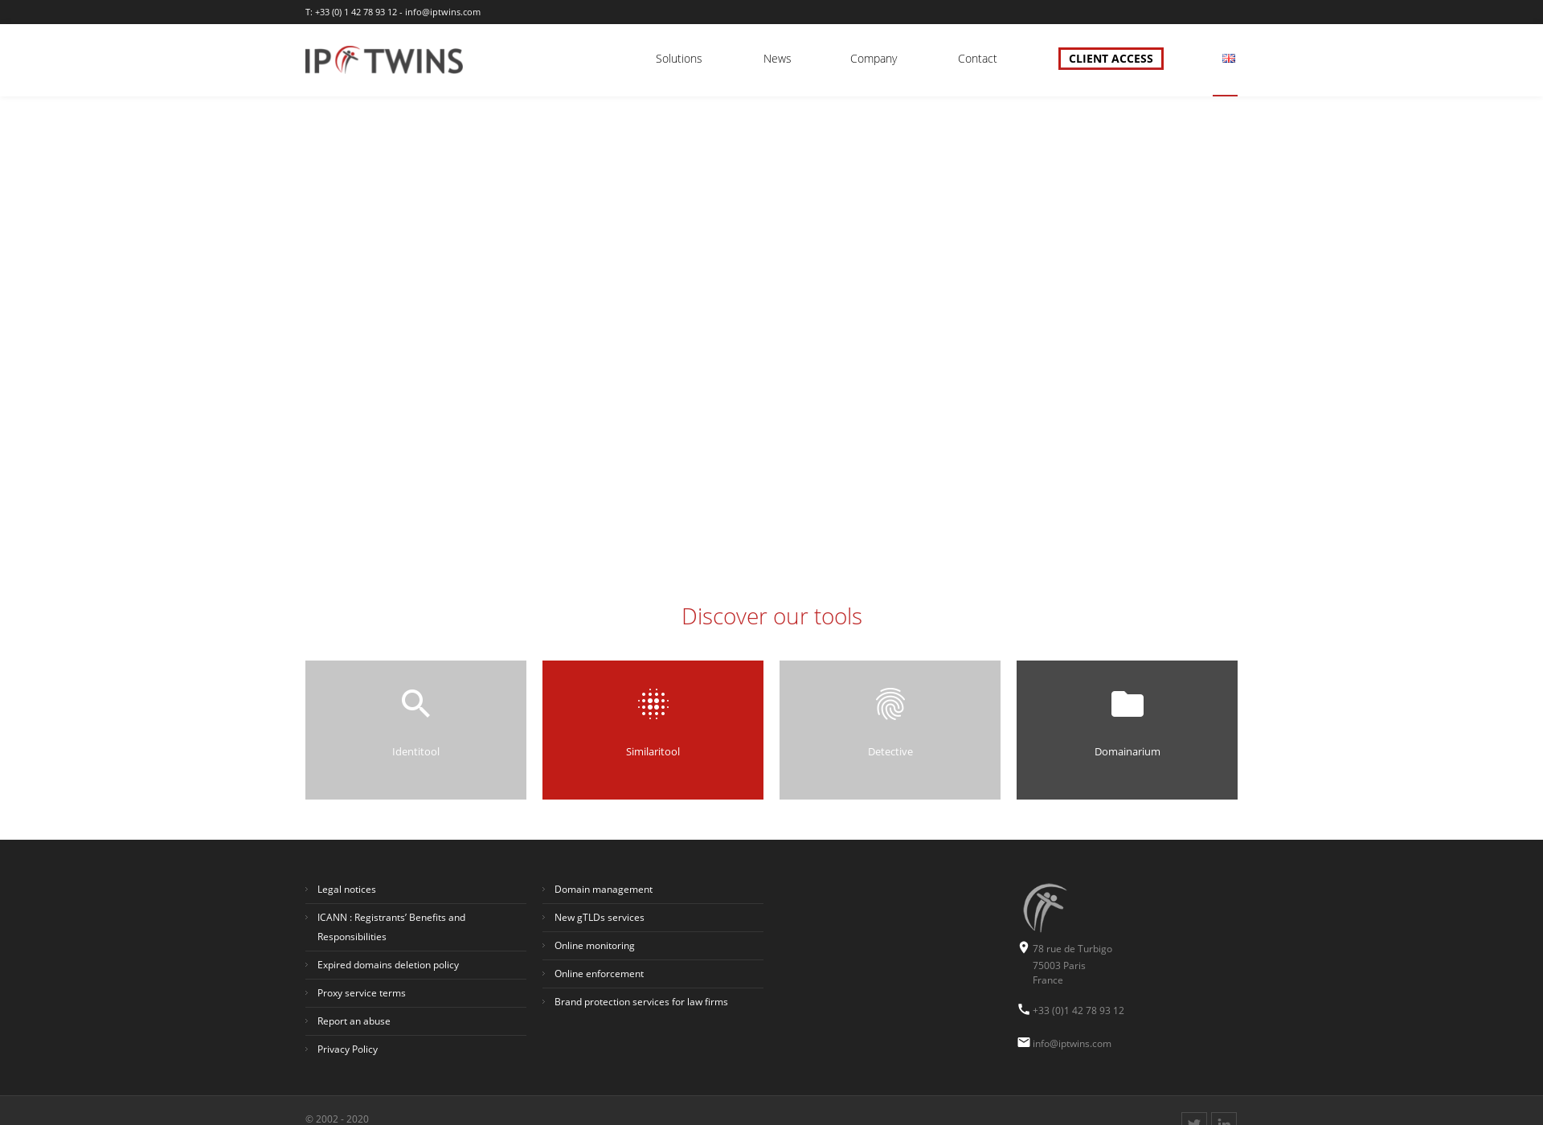Click the Detective fingerprint icon
Image resolution: width=1543 pixels, height=1125 pixels.
[890, 703]
